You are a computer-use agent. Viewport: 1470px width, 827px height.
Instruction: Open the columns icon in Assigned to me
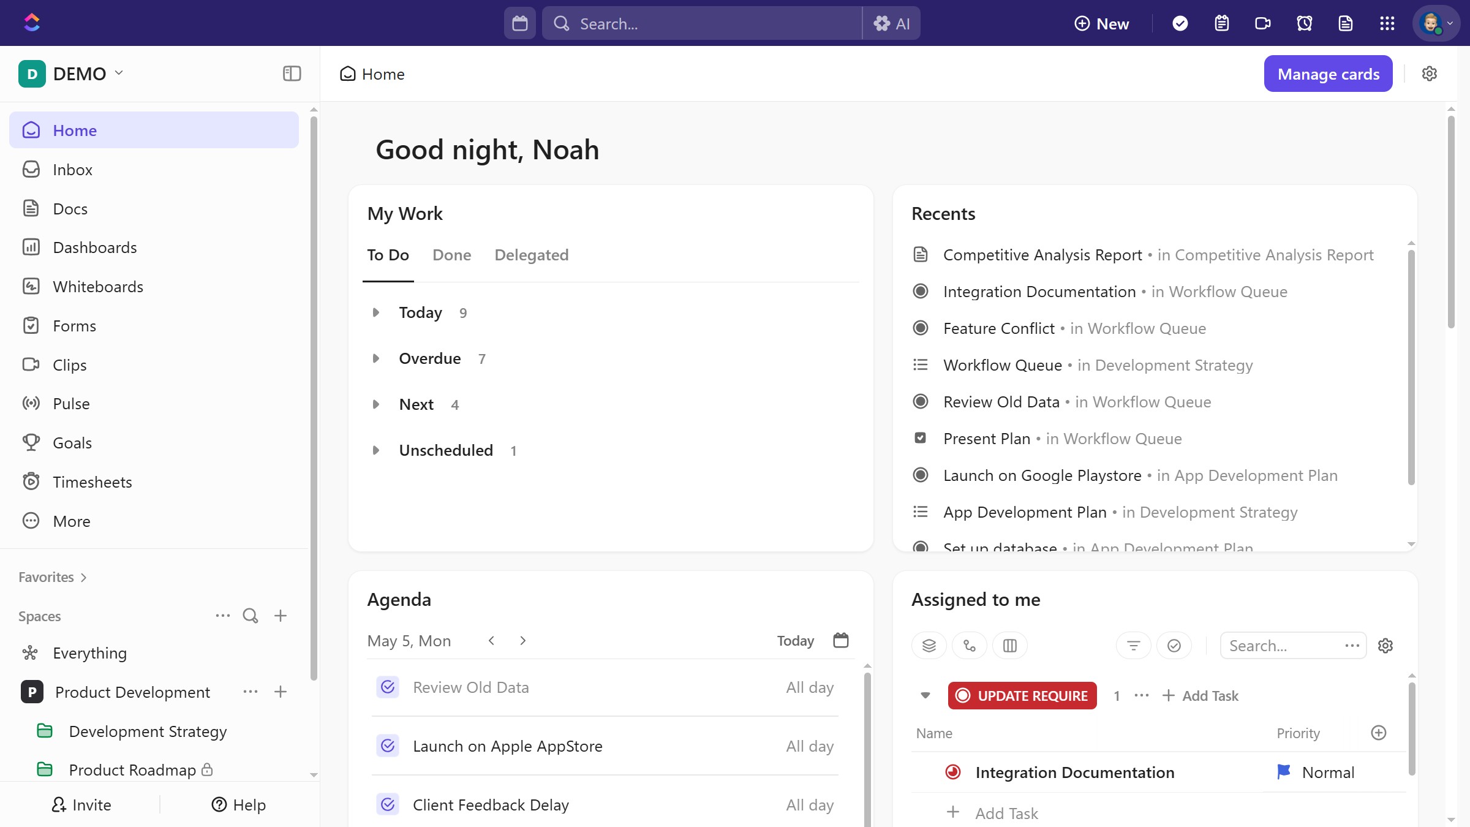point(1009,646)
